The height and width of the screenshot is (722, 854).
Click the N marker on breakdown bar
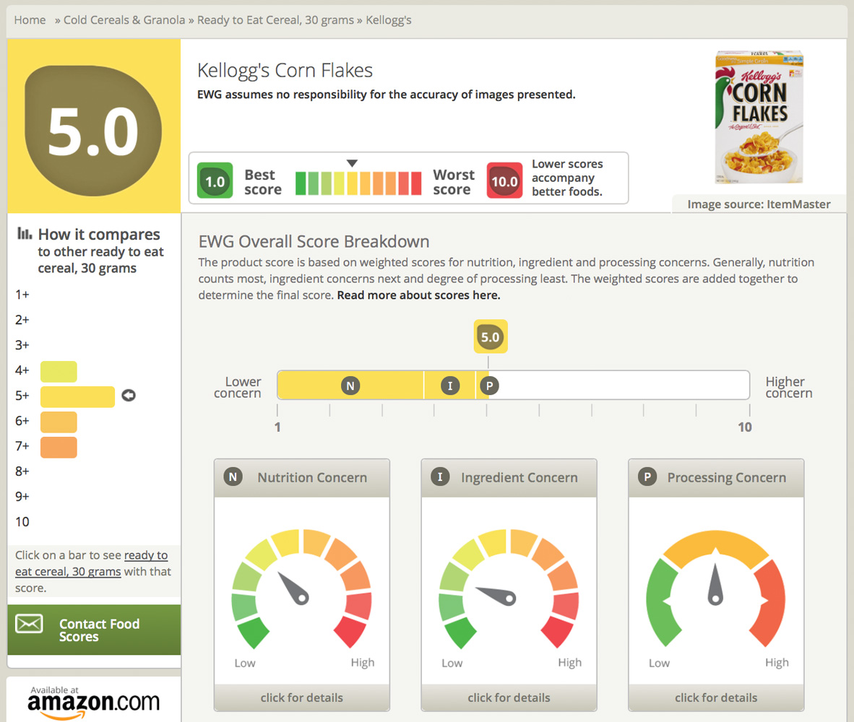[350, 386]
